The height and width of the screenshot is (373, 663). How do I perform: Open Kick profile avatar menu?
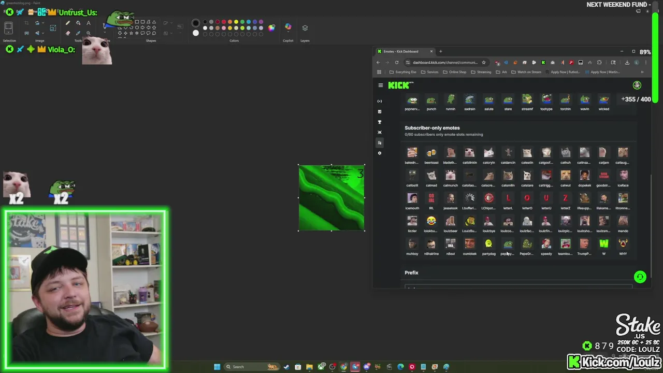click(x=637, y=85)
